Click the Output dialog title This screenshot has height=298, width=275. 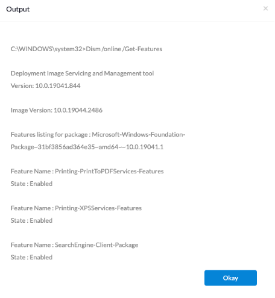click(x=18, y=9)
